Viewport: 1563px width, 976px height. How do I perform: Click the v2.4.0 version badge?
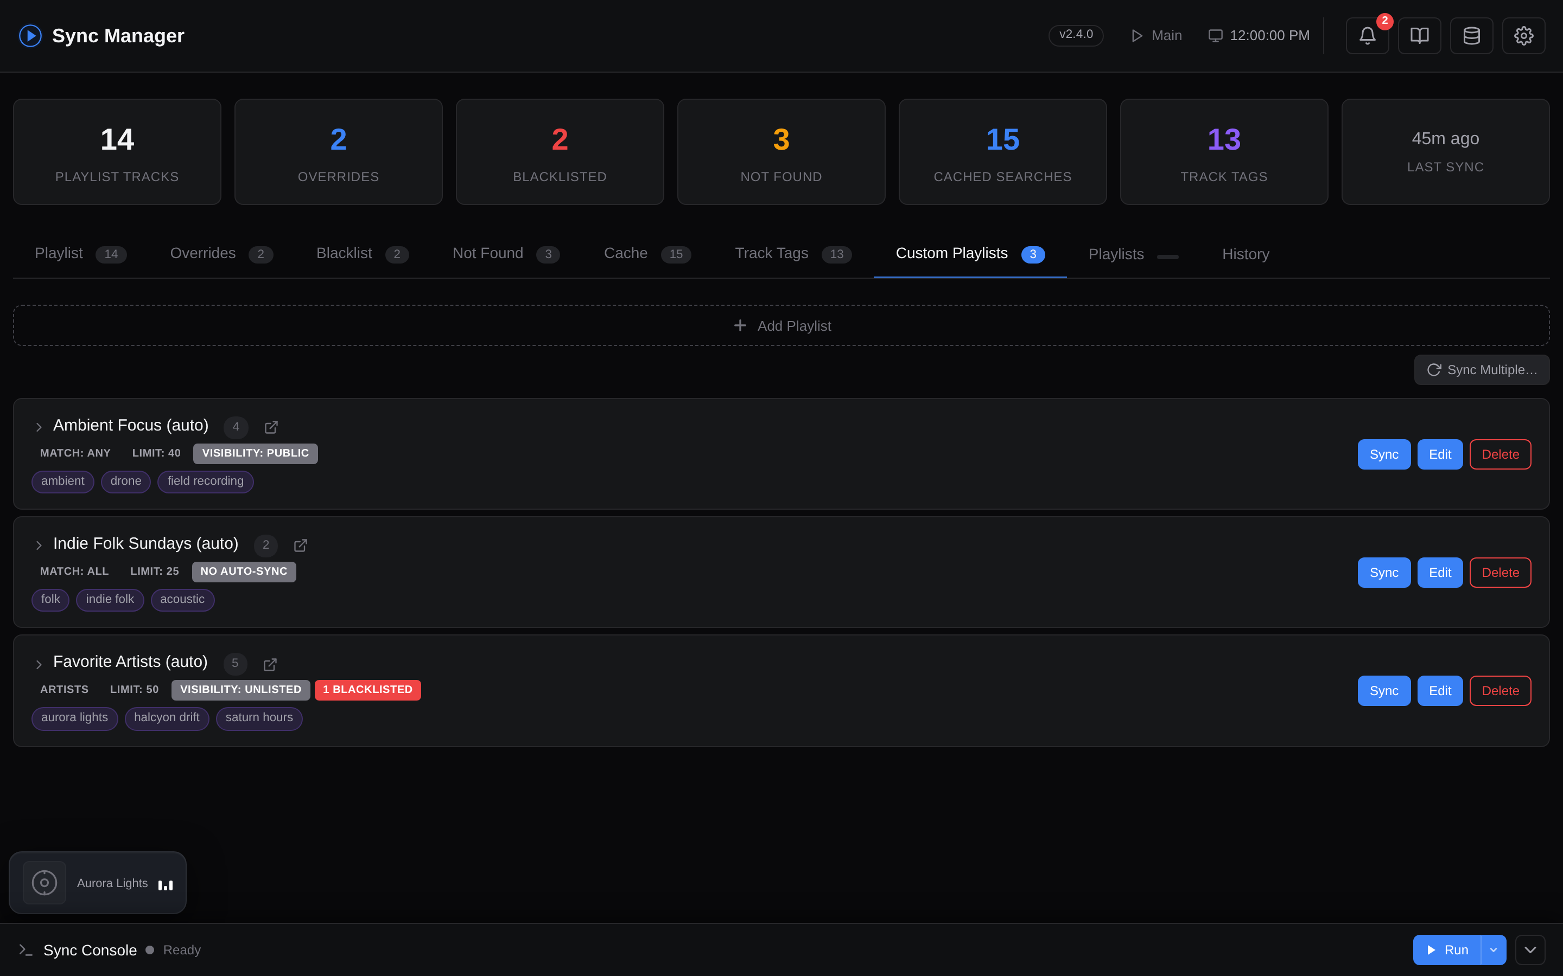coord(1076,35)
